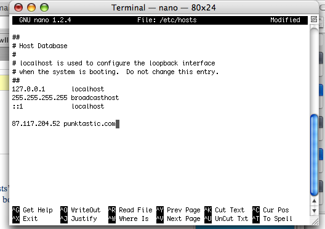Click the ^U UnCut Txt shortcut
The image size is (325, 229).
click(227, 219)
